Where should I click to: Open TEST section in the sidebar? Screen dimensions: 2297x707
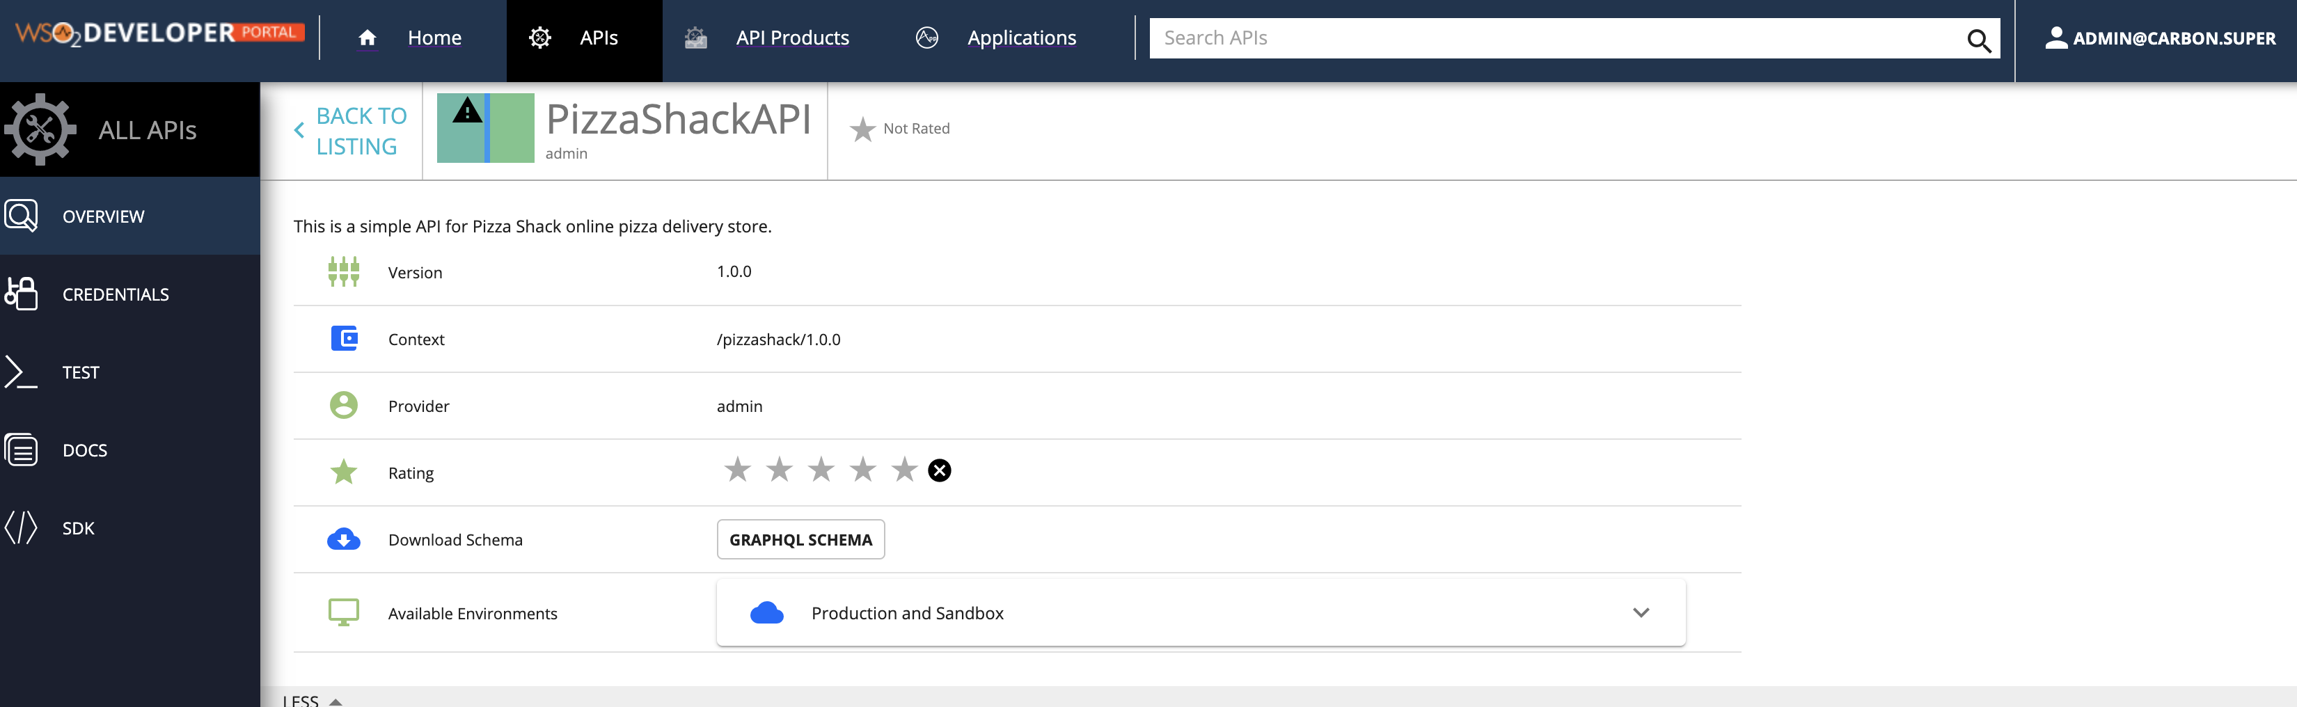click(130, 372)
